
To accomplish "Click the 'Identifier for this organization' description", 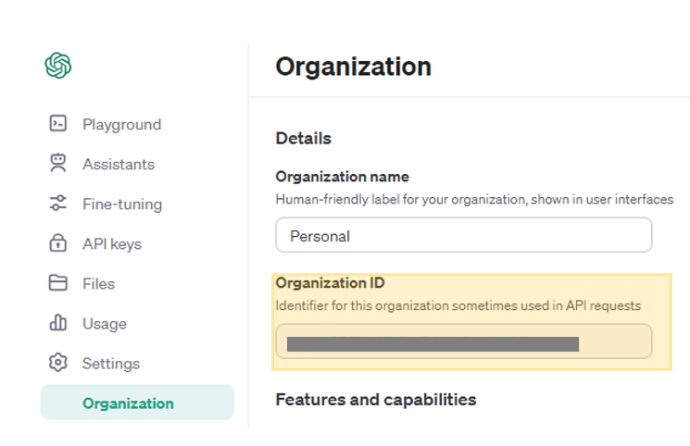I will coord(458,305).
